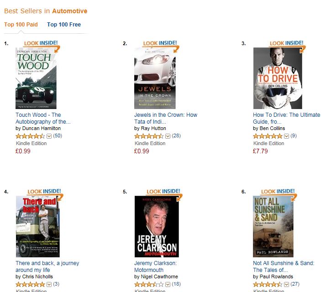The image size is (326, 292).
Task: Open How To Drive title link
Action: (x=286, y=118)
